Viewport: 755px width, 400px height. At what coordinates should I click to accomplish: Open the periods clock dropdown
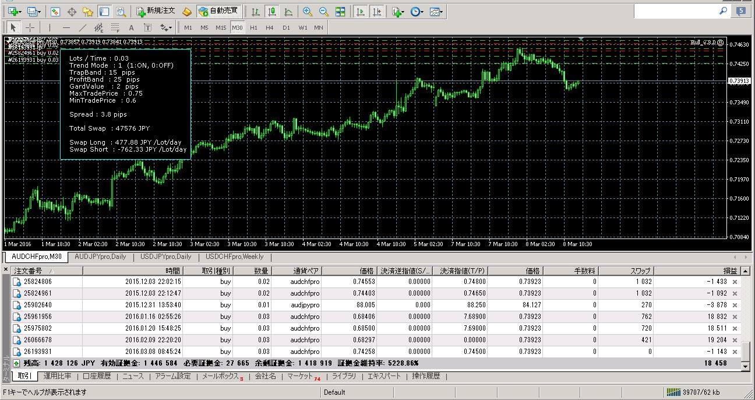[x=417, y=11]
